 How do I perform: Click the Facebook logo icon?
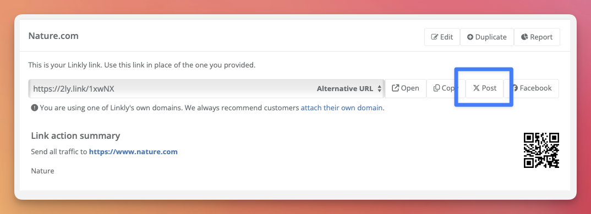515,88
